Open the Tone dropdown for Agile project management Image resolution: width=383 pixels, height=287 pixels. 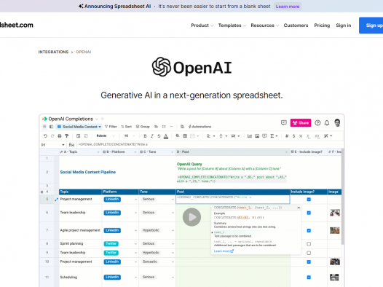click(173, 230)
